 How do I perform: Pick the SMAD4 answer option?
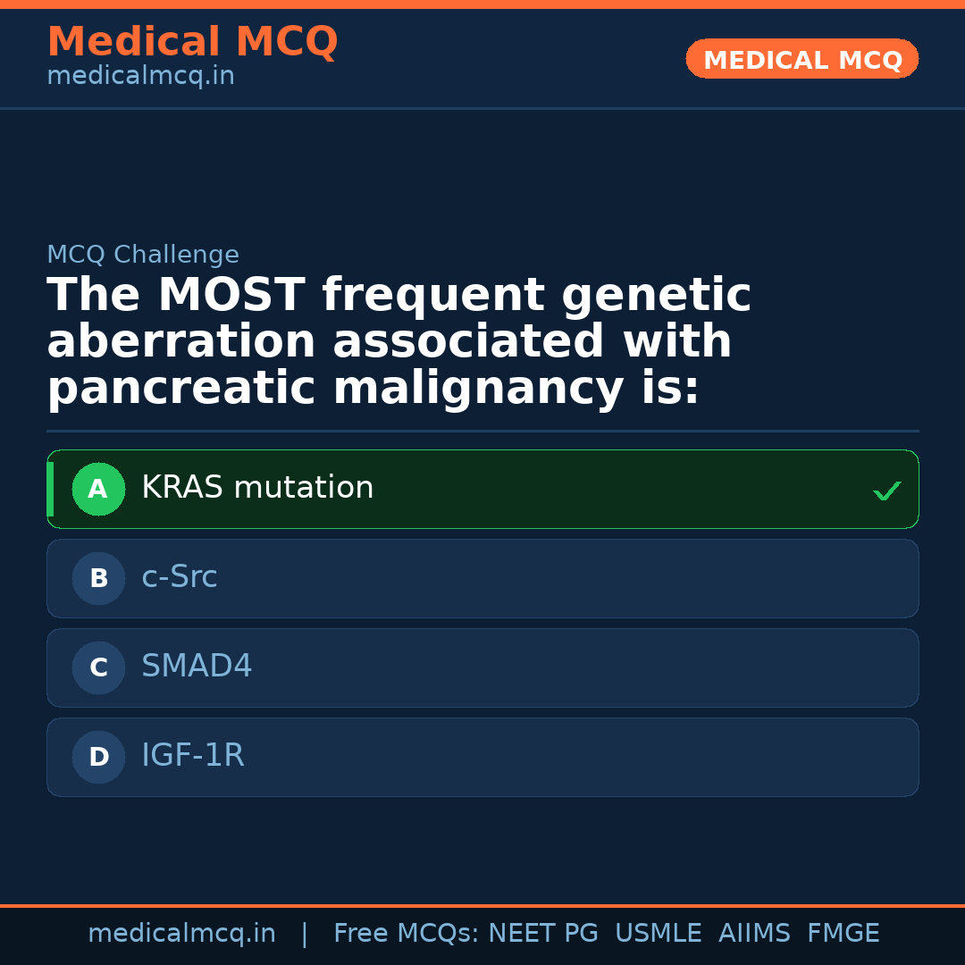coord(197,667)
